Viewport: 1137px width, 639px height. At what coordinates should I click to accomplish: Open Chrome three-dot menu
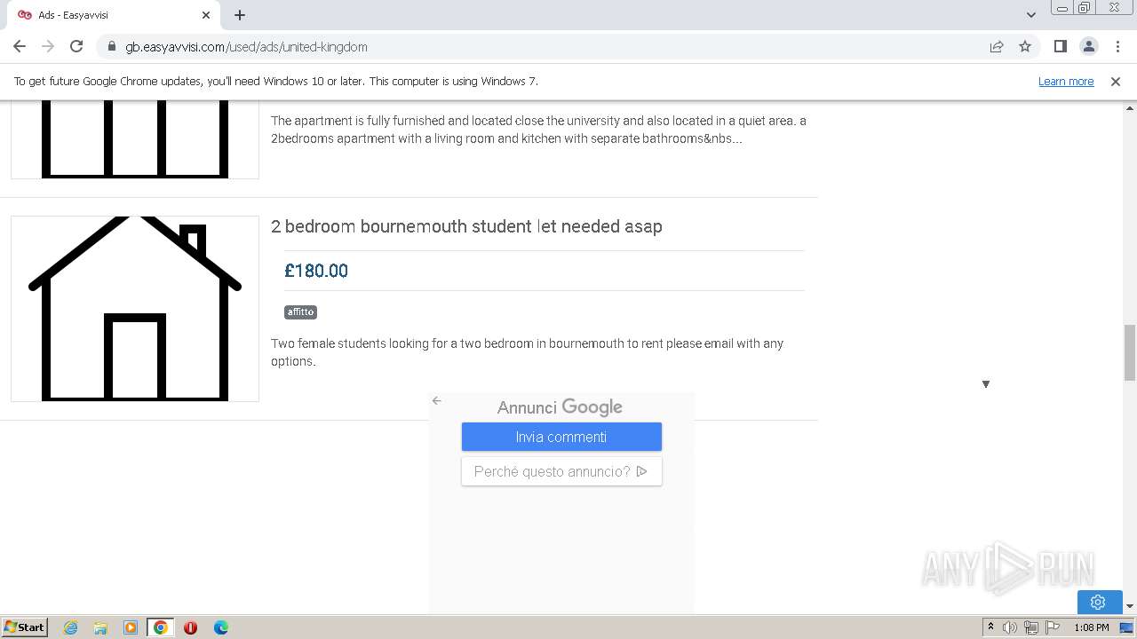coord(1117,46)
